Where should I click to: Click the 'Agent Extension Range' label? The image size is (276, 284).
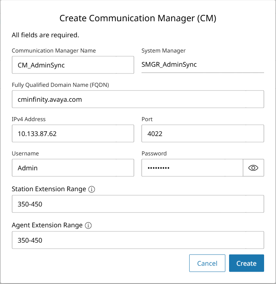[x=47, y=225]
